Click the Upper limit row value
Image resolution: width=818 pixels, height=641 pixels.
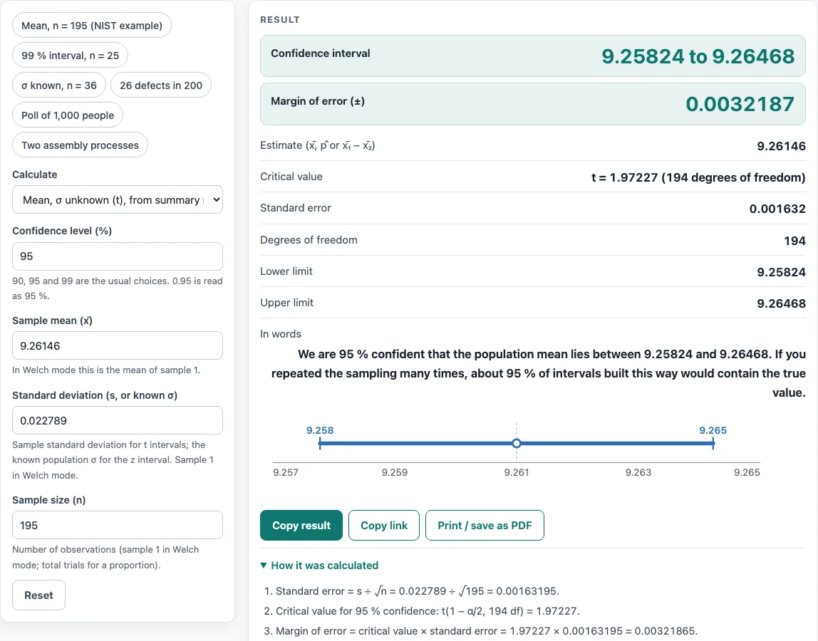click(x=781, y=303)
